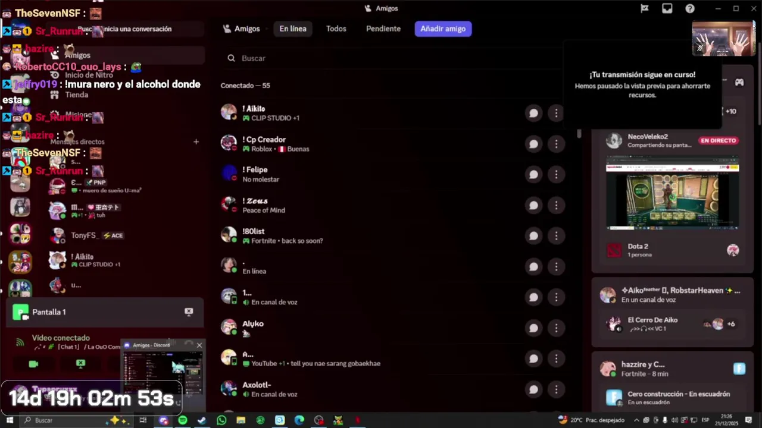
Task: Click the Windows taskbar Buscar box
Action: click(x=77, y=420)
